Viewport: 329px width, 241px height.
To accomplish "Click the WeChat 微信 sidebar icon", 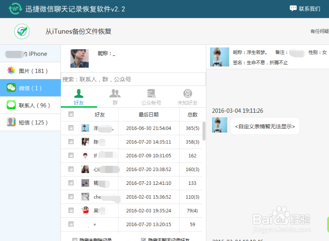I will [x=11, y=88].
